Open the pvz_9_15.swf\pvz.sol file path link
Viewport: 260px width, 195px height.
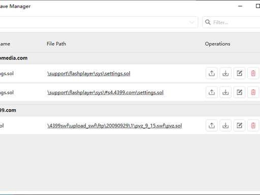(115, 125)
